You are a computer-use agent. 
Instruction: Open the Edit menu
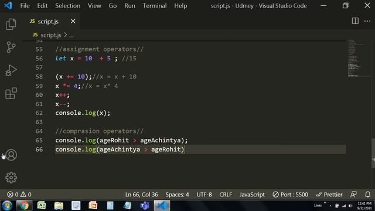point(42,5)
